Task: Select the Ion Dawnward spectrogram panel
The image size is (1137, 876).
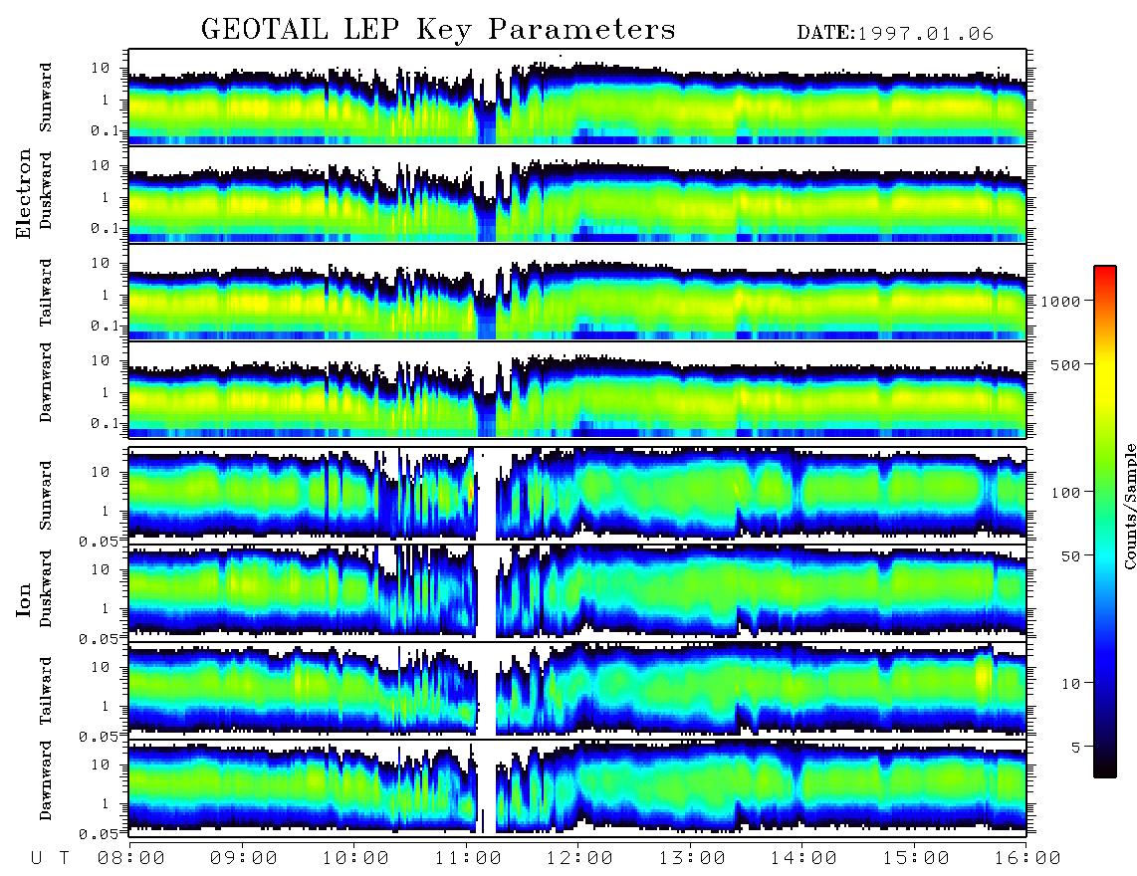Action: (577, 787)
